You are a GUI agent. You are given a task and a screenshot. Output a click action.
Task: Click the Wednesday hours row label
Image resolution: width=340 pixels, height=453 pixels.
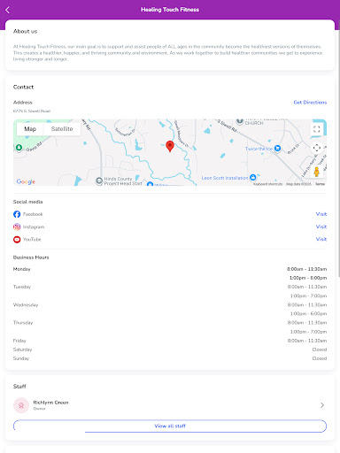tap(26, 305)
